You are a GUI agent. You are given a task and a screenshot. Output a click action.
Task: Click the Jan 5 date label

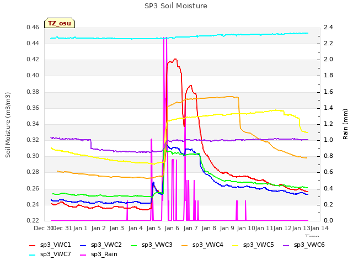[153, 228]
